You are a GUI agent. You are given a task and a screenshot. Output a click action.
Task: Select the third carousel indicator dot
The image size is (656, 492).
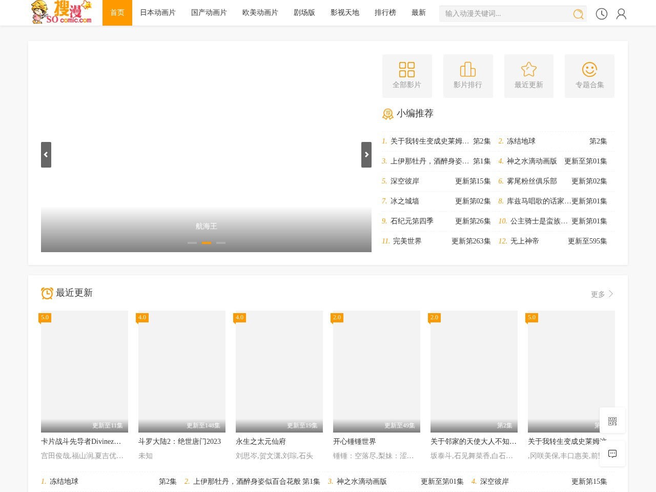[221, 243]
